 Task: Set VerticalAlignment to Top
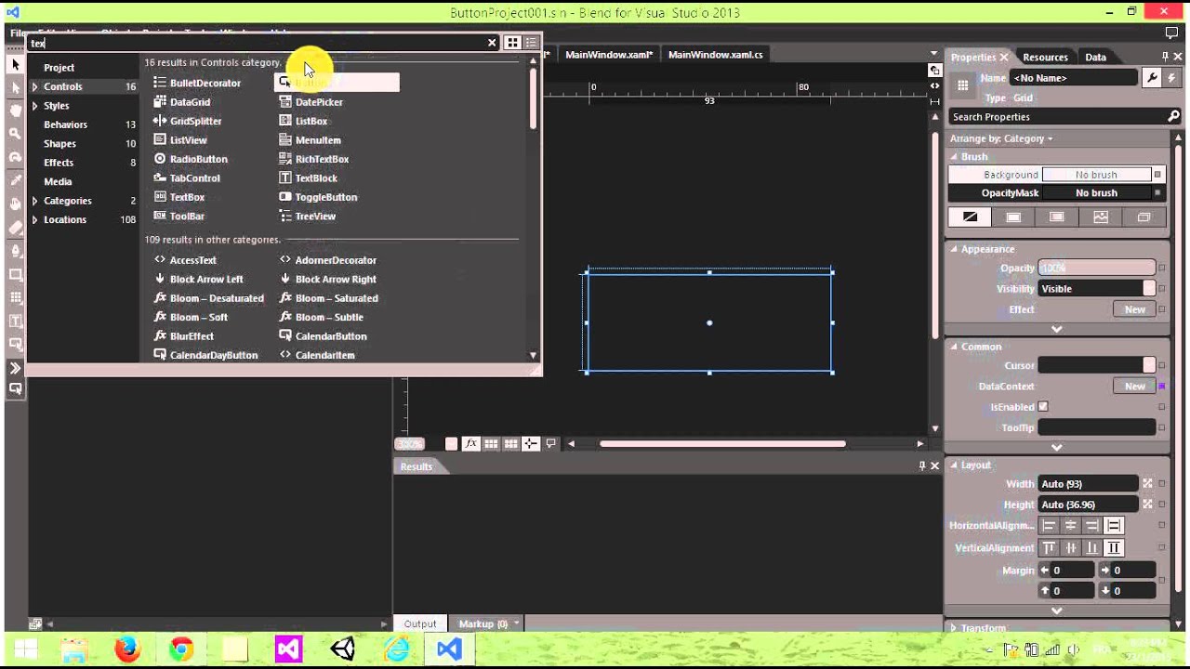(x=1049, y=548)
